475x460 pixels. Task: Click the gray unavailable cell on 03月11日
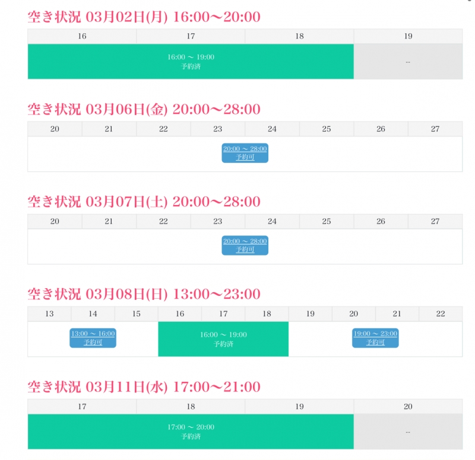[x=408, y=432]
